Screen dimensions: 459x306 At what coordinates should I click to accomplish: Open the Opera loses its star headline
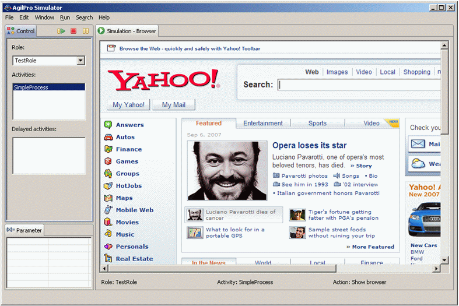pyautogui.click(x=310, y=145)
